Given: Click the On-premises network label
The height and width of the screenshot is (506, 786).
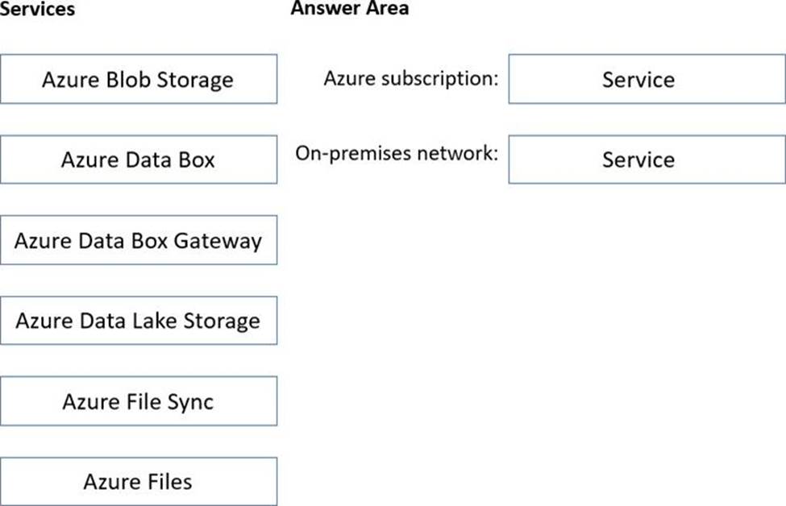Looking at the screenshot, I should tap(397, 153).
